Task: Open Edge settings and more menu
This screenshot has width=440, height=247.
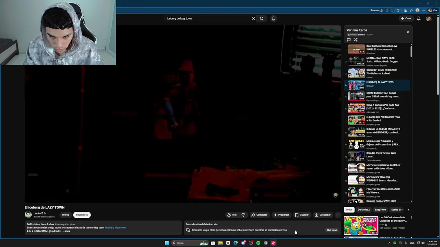Action: tap(423, 10)
